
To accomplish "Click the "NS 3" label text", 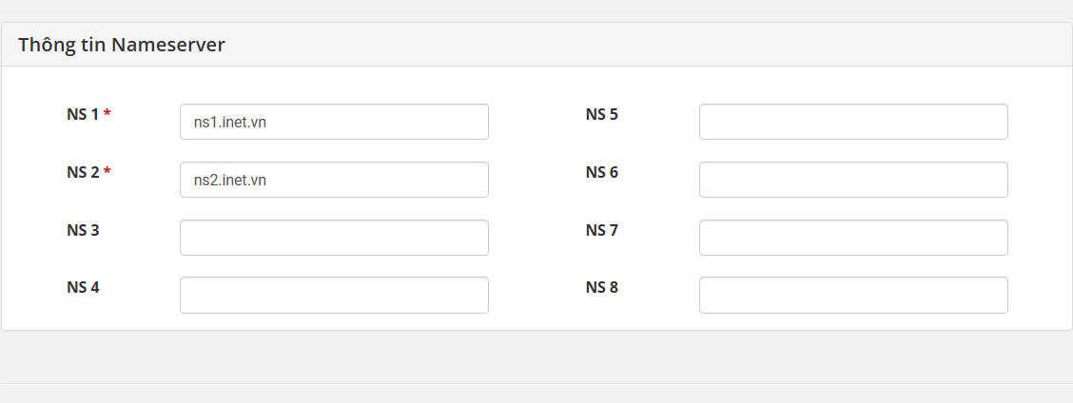I will [x=83, y=231].
